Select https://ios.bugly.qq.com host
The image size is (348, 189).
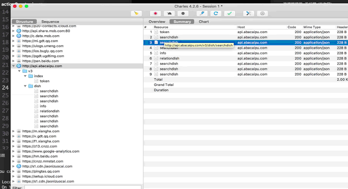(x=42, y=51)
